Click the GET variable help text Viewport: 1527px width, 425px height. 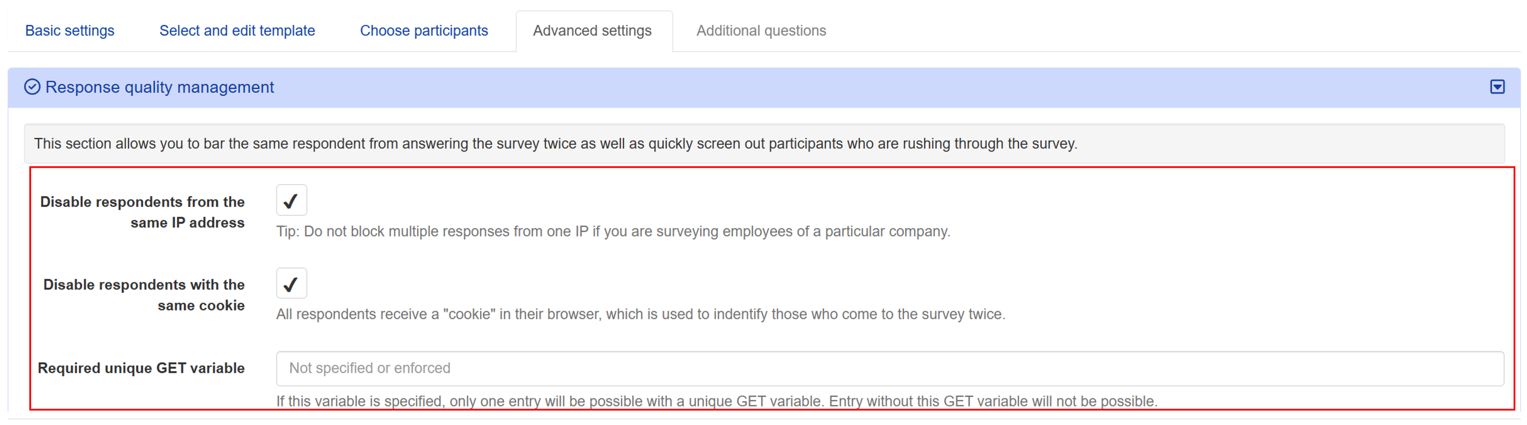(717, 401)
